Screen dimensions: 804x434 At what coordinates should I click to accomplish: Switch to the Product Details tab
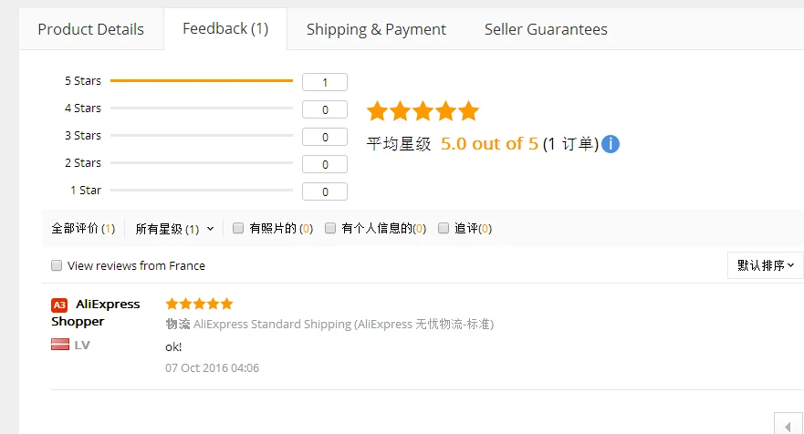click(x=90, y=29)
